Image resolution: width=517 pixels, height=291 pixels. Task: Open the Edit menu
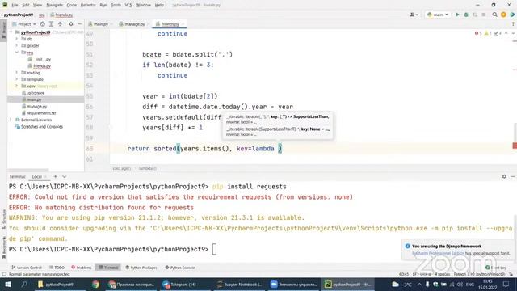26,5
